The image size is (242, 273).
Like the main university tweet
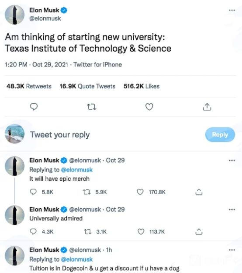pyautogui.click(x=149, y=107)
